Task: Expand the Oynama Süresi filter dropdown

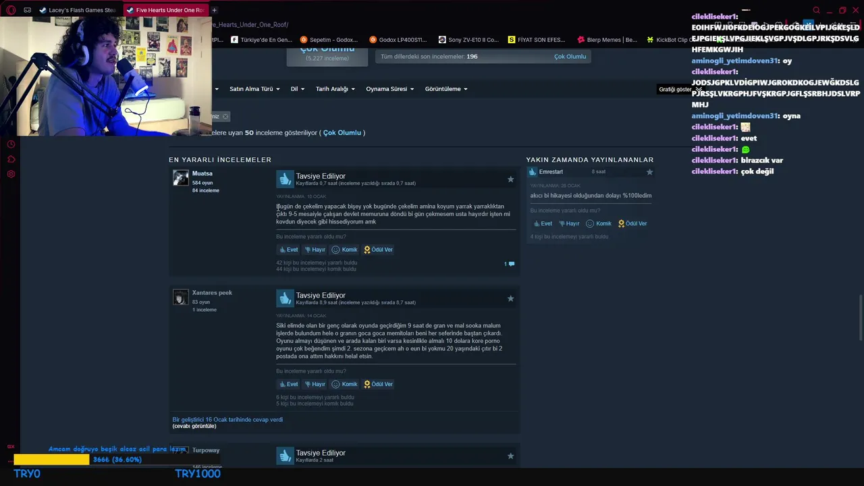Action: pyautogui.click(x=390, y=89)
